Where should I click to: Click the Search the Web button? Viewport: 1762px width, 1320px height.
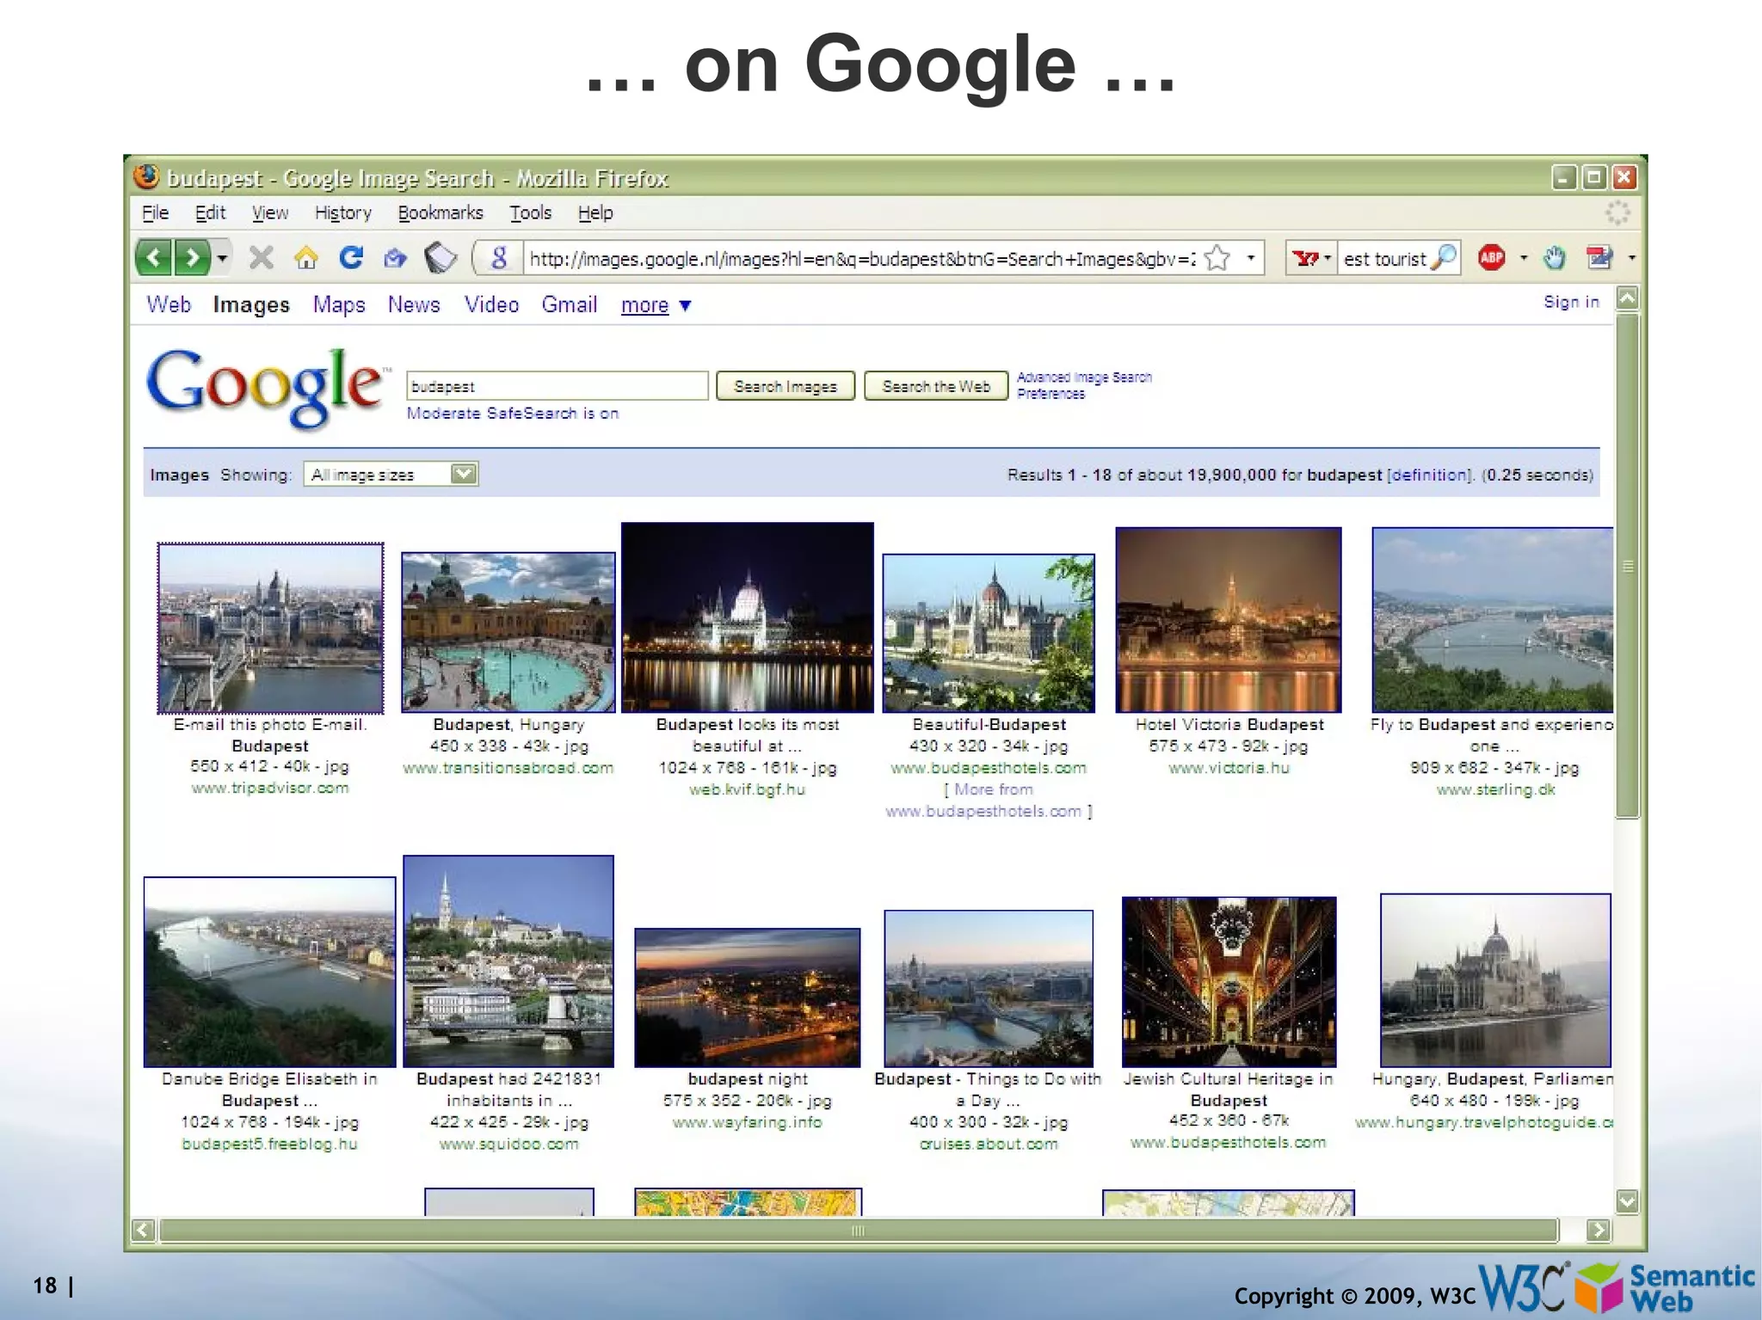pyautogui.click(x=936, y=386)
